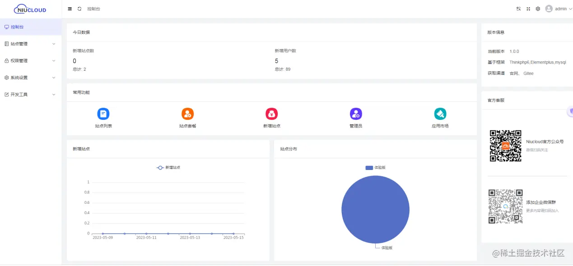
Task: Expand the 权限管理 chevron arrow
Action: point(54,60)
